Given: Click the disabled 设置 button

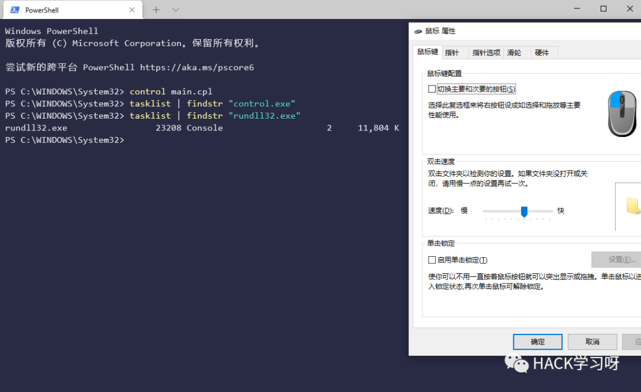Looking at the screenshot, I should [x=616, y=259].
